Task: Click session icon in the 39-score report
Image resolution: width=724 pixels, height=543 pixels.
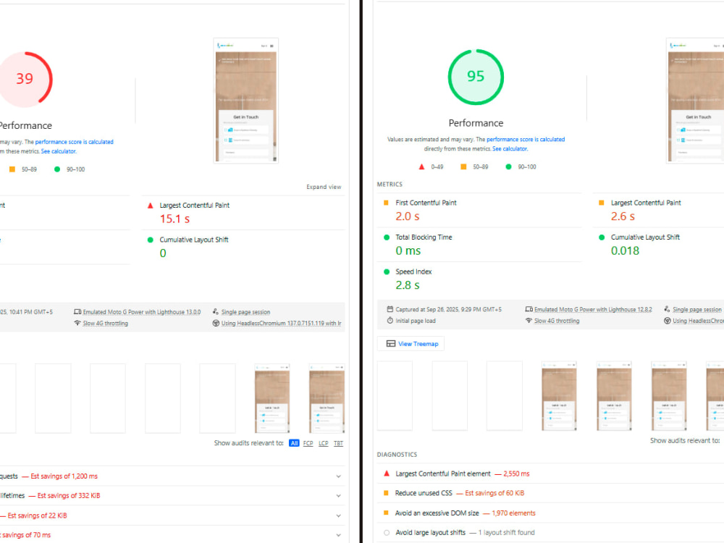Action: coord(216,312)
